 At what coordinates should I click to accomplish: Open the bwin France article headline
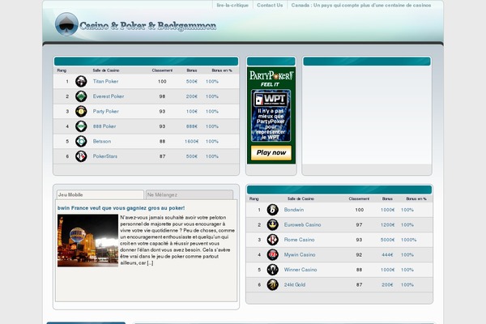click(x=122, y=208)
